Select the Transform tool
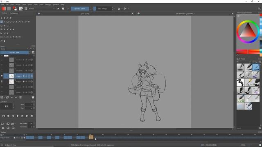262x147 pixels. click(x=2, y=26)
